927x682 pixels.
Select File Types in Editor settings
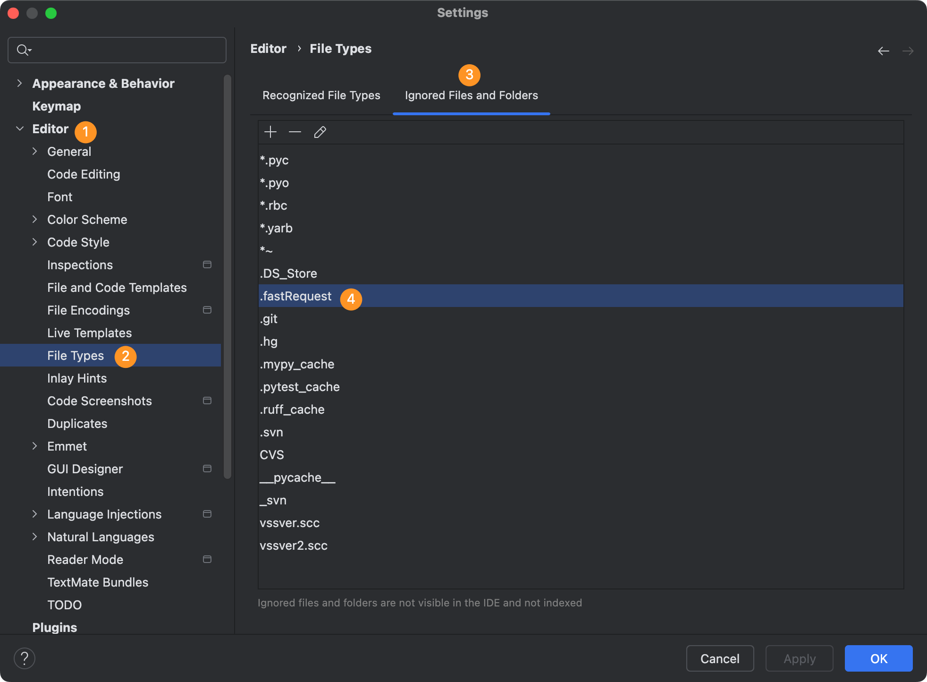click(76, 355)
